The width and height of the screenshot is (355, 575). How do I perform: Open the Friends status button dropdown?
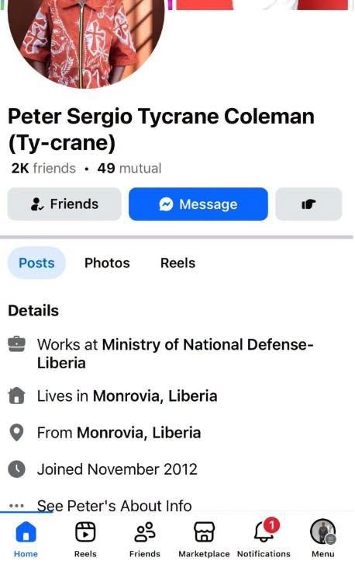click(64, 204)
